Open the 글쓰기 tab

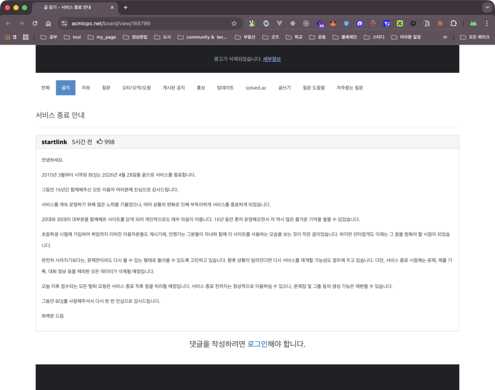(x=283, y=88)
